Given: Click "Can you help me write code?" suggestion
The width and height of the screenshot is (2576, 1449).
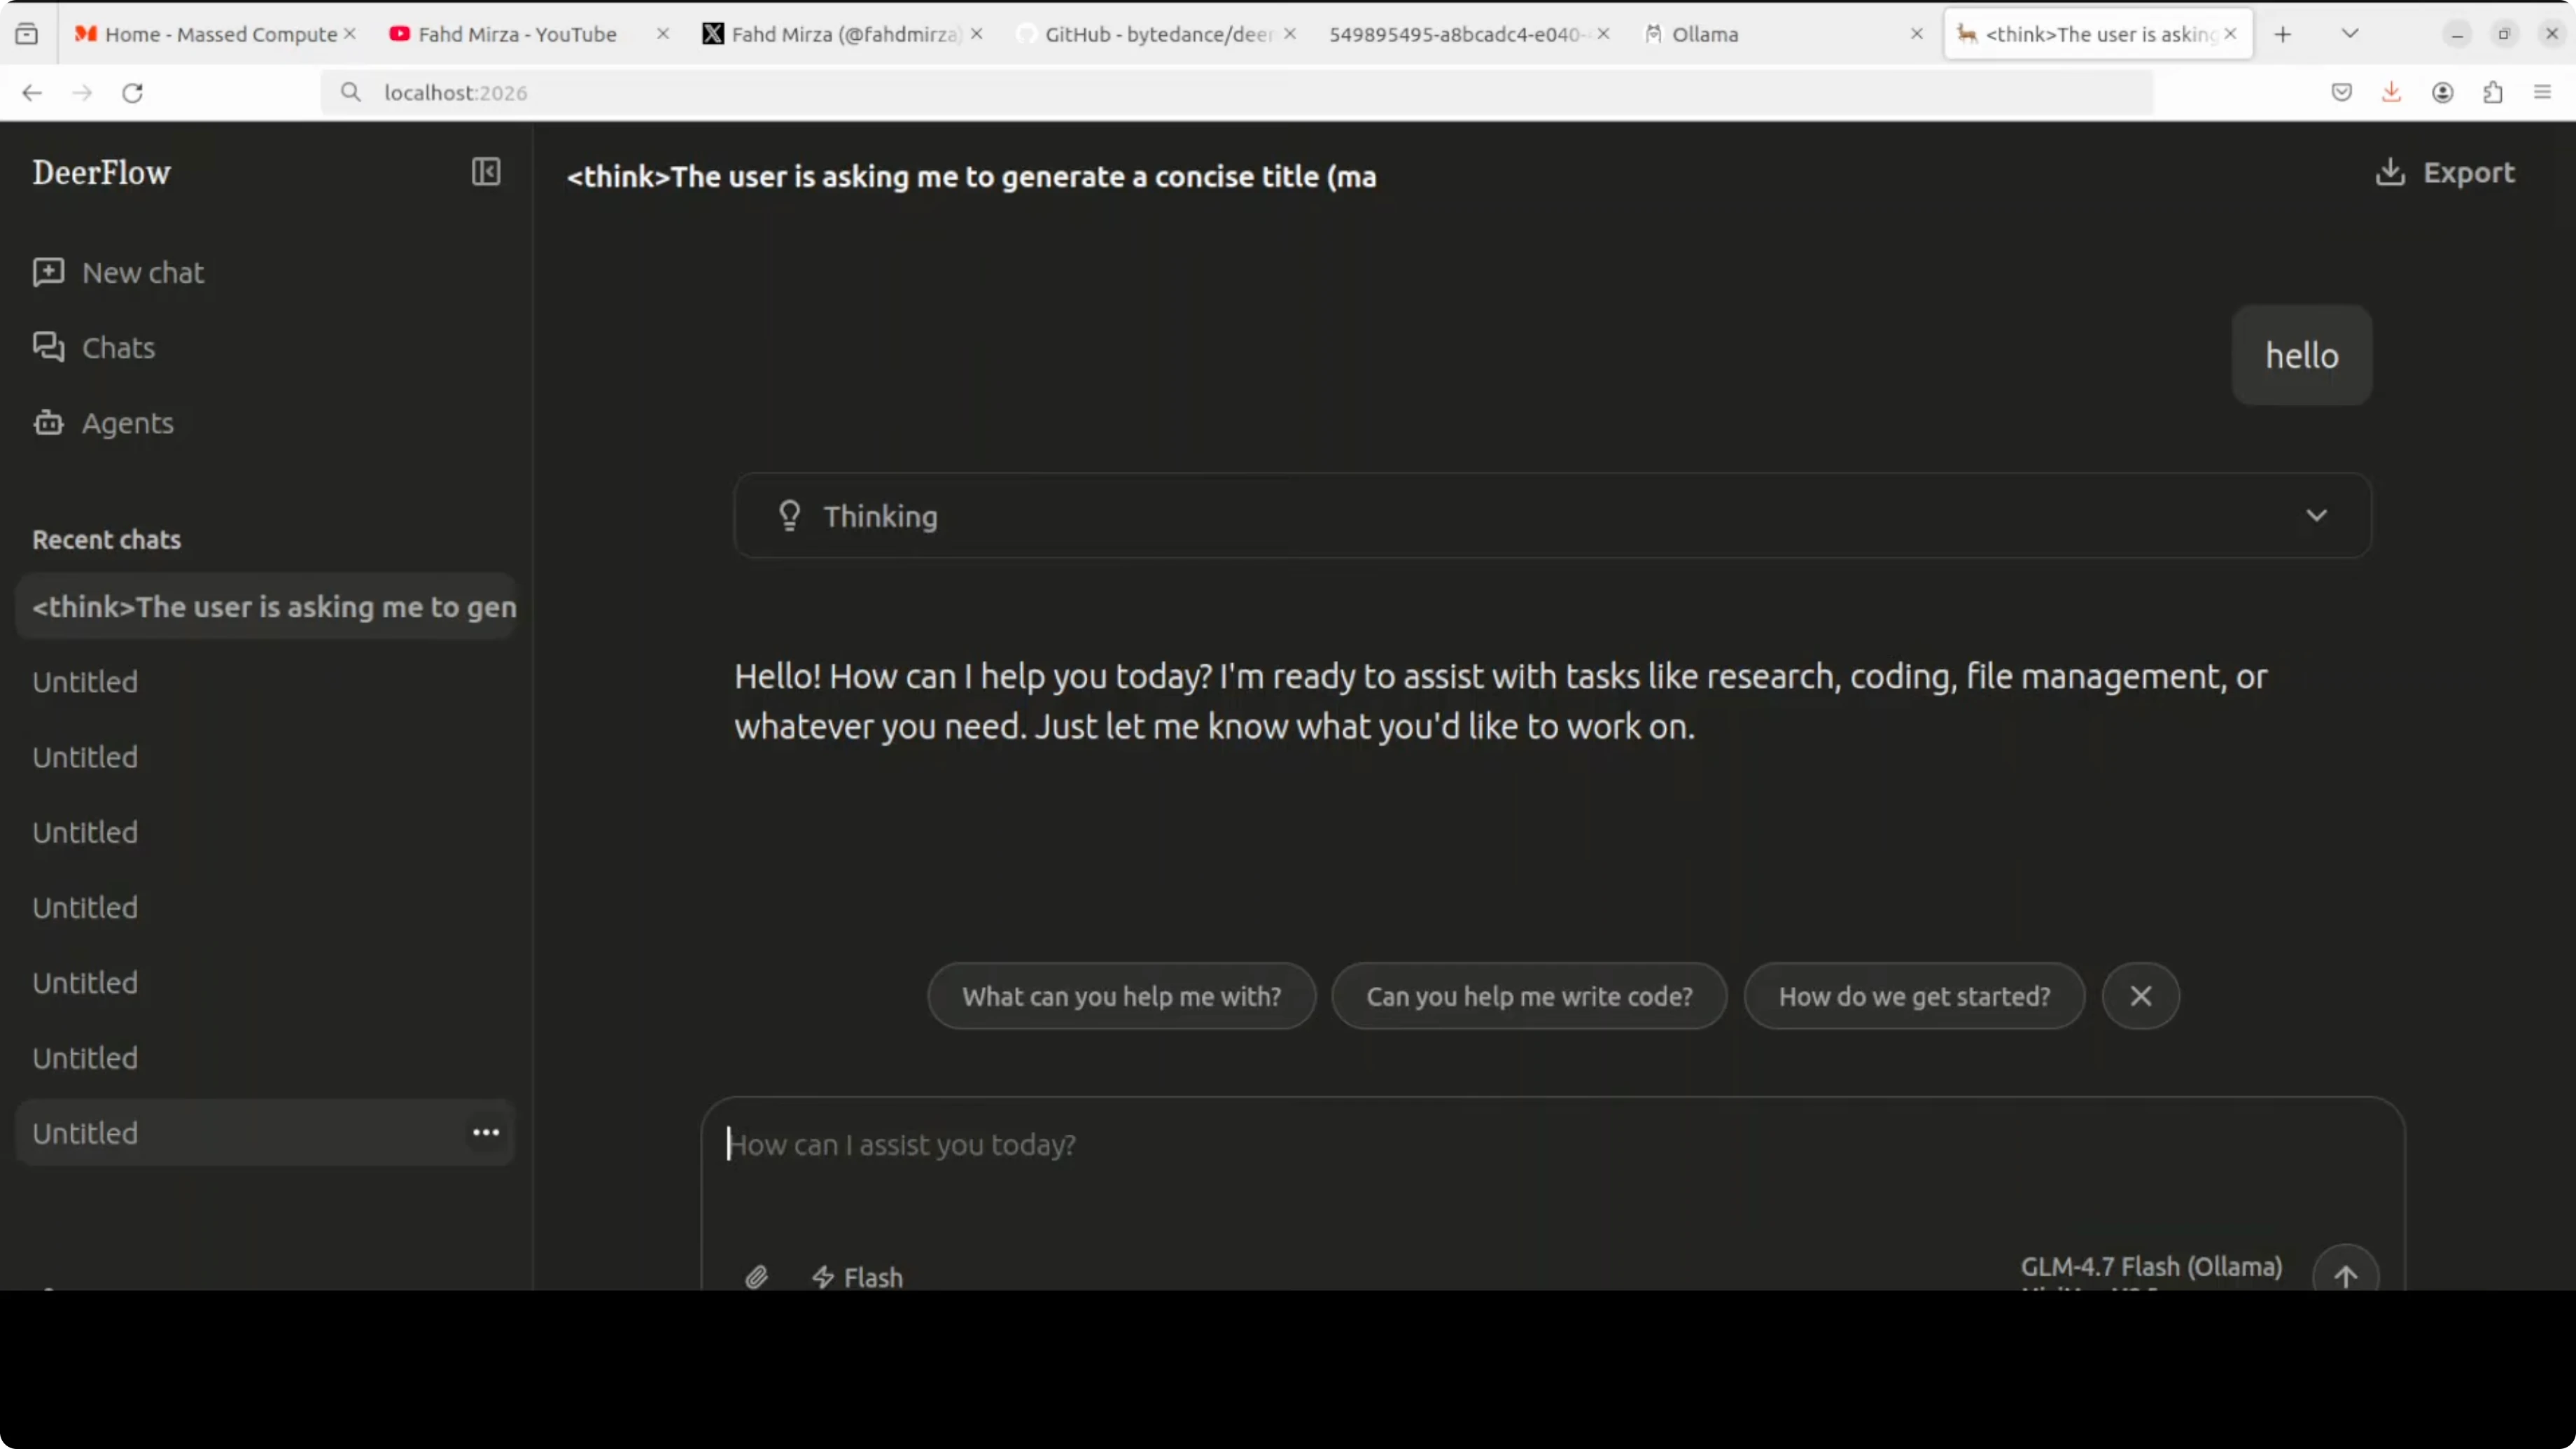Looking at the screenshot, I should pyautogui.click(x=1529, y=996).
